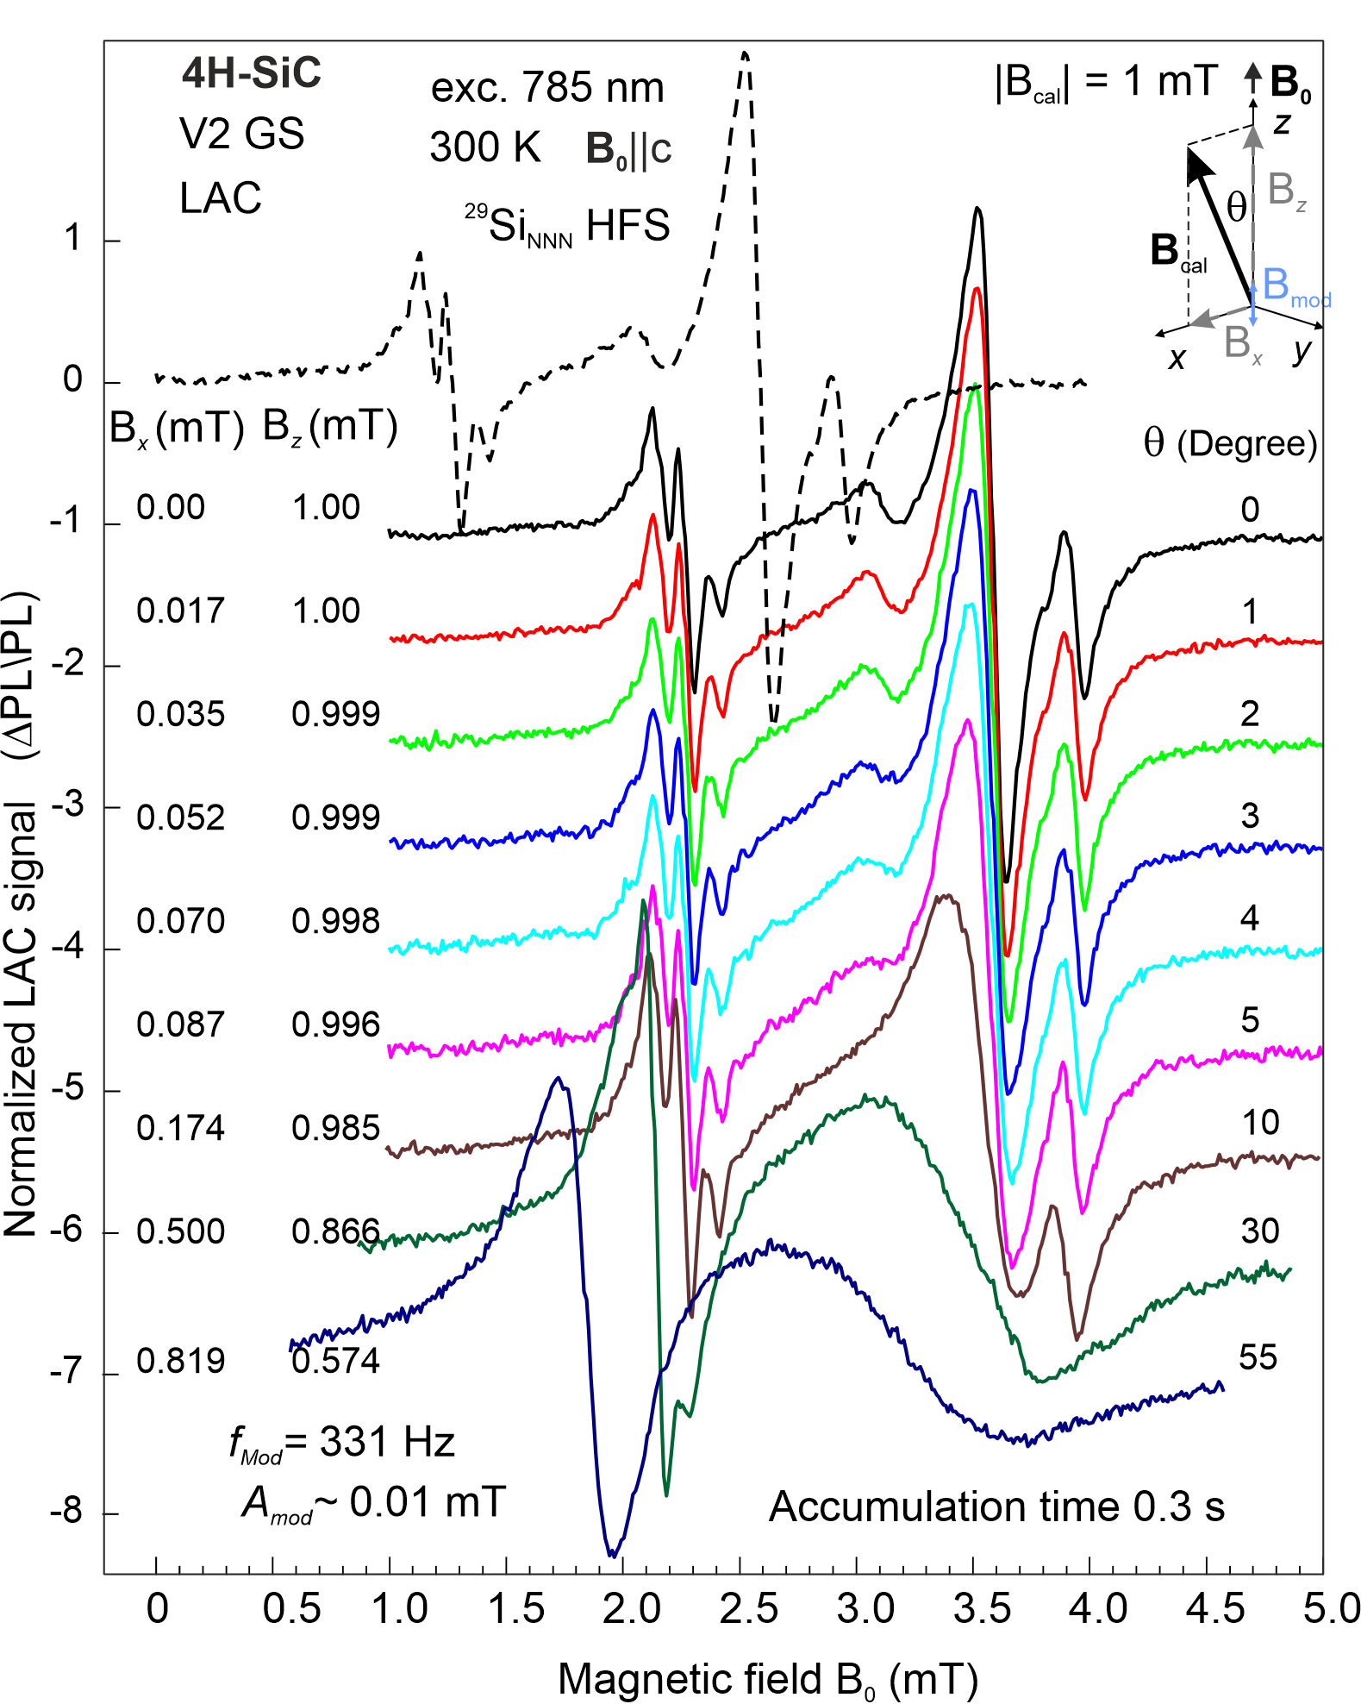Click the "Magnetic field B0 (mT)" axis title
1361x1704 pixels.
tap(768, 1680)
